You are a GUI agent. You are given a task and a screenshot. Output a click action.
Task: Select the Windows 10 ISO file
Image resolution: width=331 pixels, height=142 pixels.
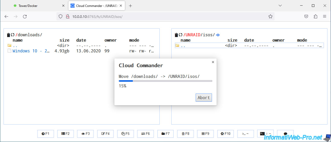point(31,51)
